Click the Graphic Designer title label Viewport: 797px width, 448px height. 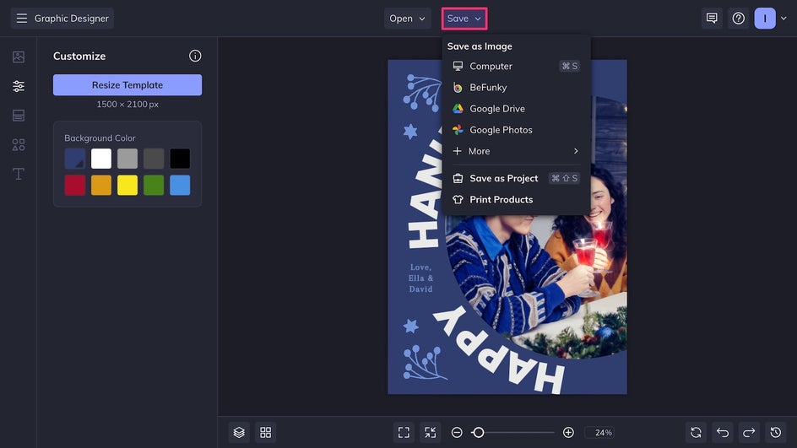[x=72, y=19]
